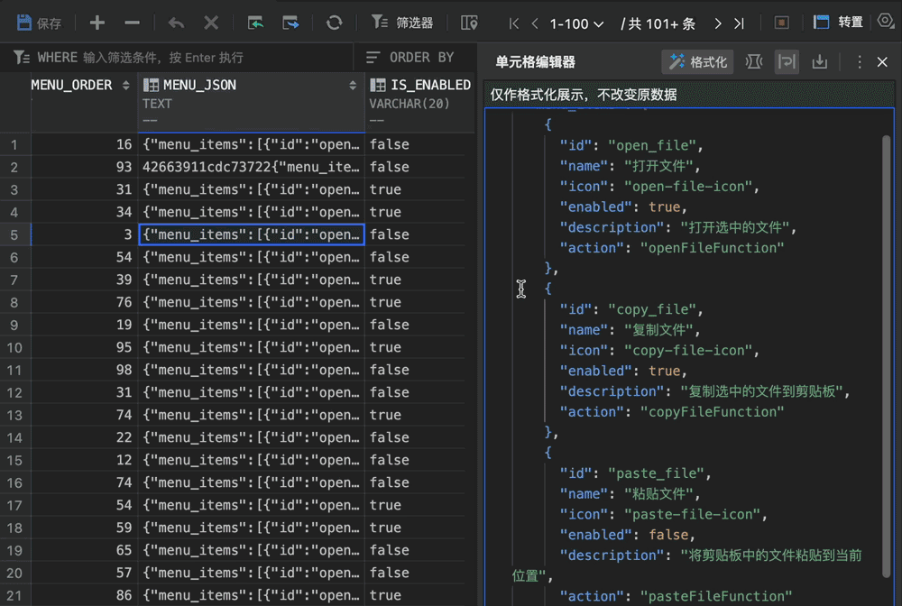This screenshot has width=902, height=606.
Task: Click the "复制文件" name value
Action: [658, 330]
